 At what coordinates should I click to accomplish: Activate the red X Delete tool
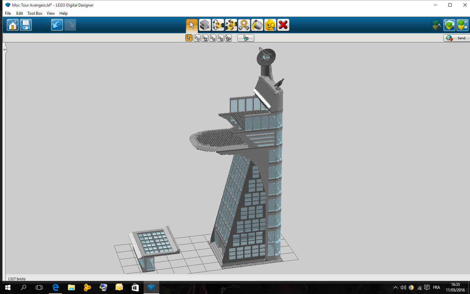[283, 25]
